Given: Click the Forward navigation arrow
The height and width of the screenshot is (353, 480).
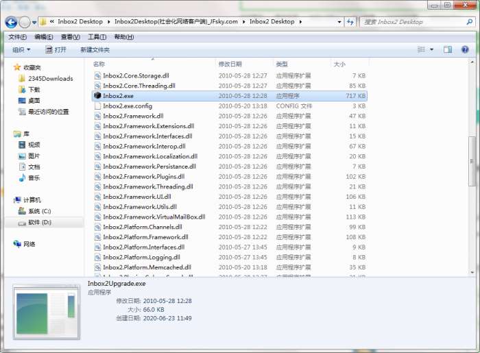Looking at the screenshot, I should [25, 22].
